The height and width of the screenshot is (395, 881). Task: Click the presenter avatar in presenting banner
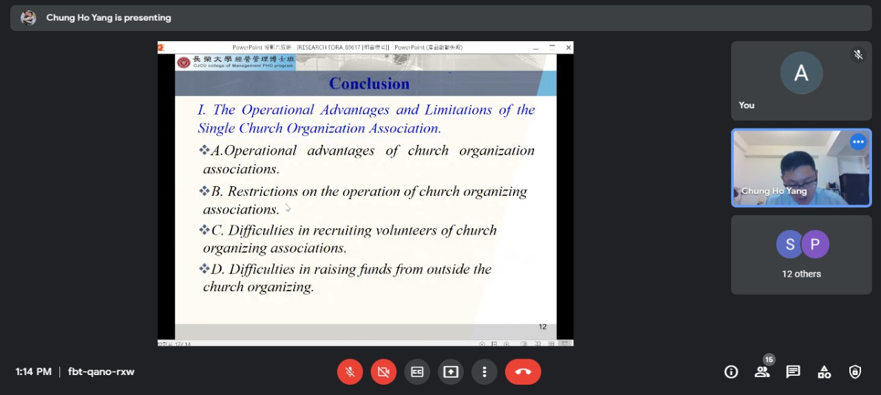[28, 18]
